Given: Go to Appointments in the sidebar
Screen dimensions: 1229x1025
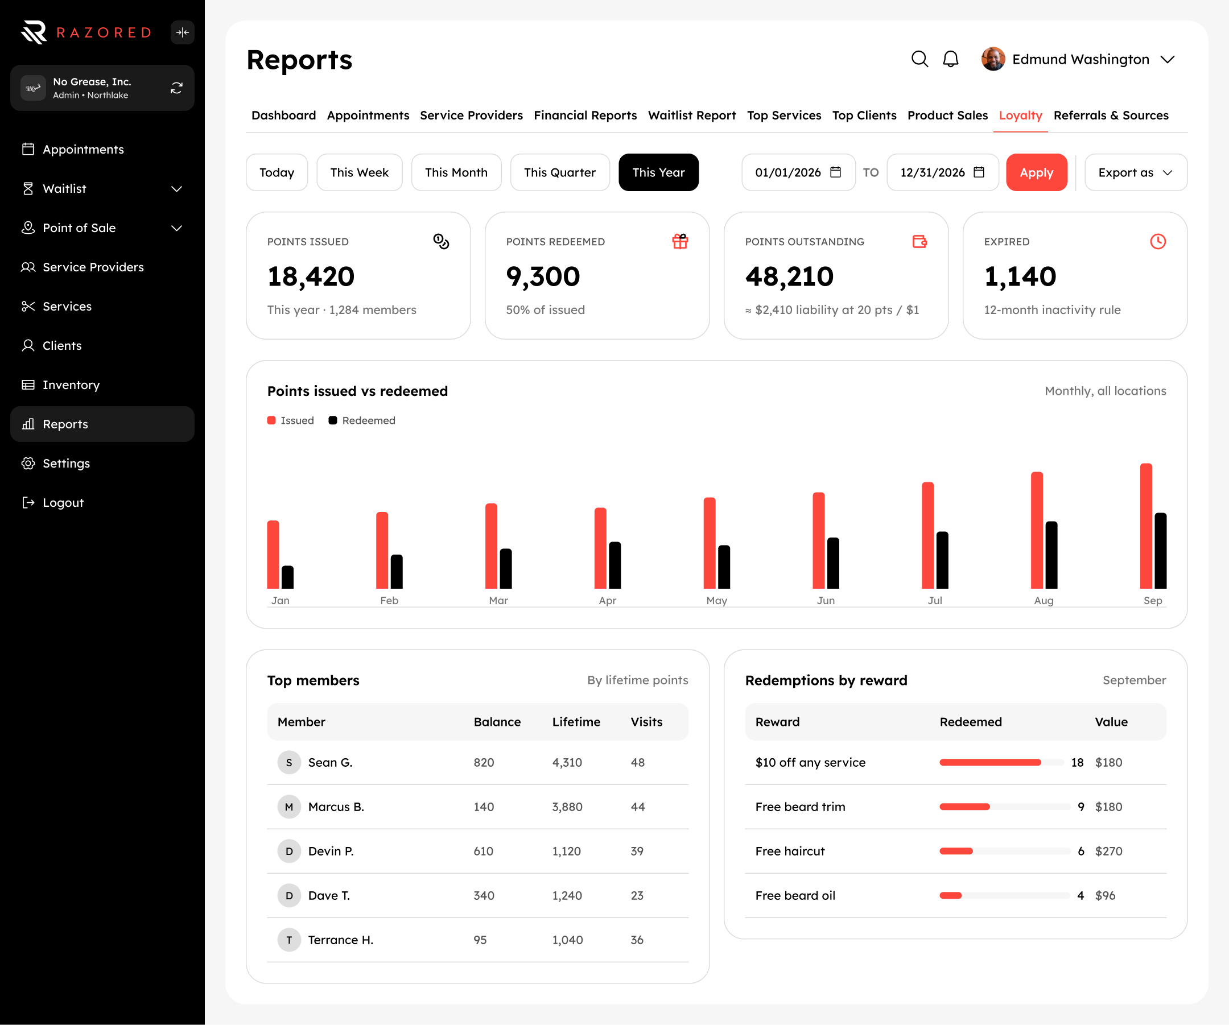Looking at the screenshot, I should (102, 149).
